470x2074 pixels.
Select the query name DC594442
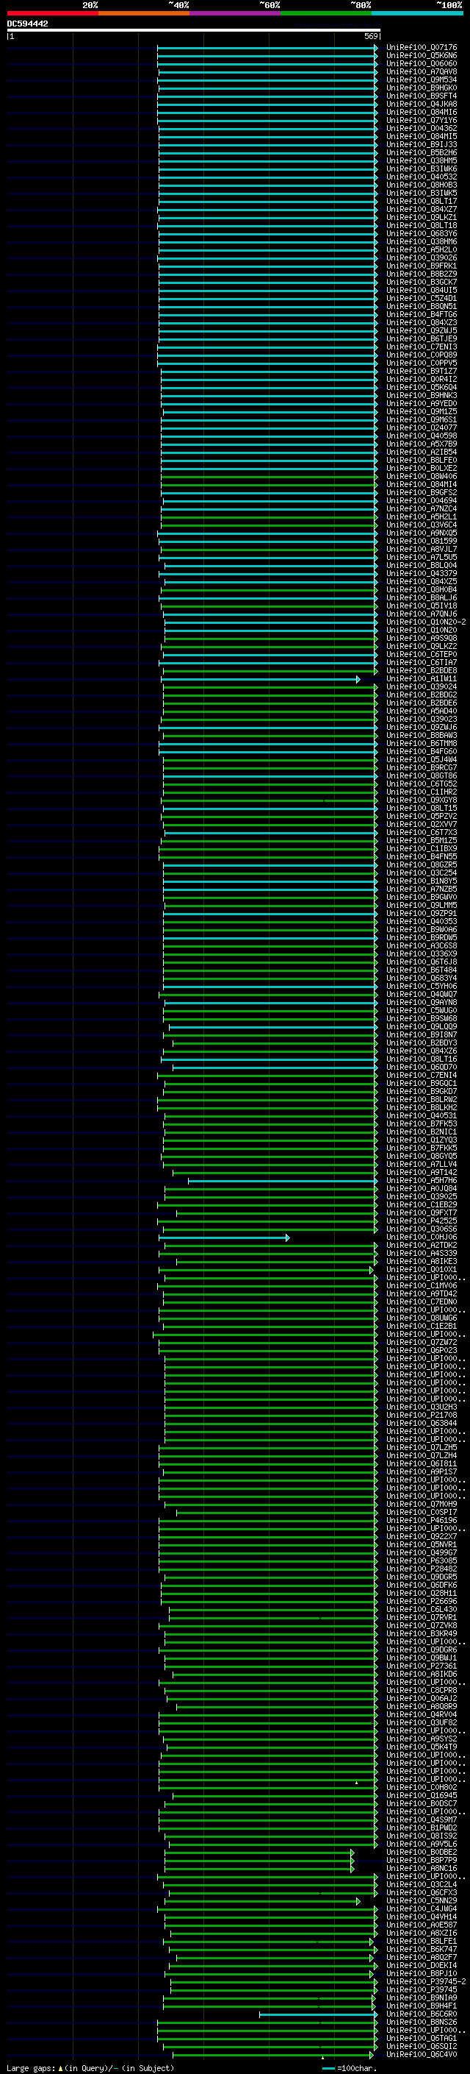pos(27,24)
